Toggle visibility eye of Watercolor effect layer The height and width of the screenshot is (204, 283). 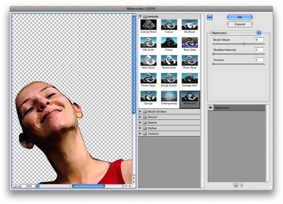(x=211, y=108)
